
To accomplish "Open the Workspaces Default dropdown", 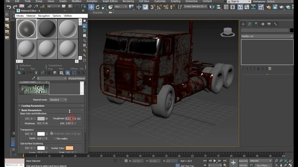I will tap(279, 1).
